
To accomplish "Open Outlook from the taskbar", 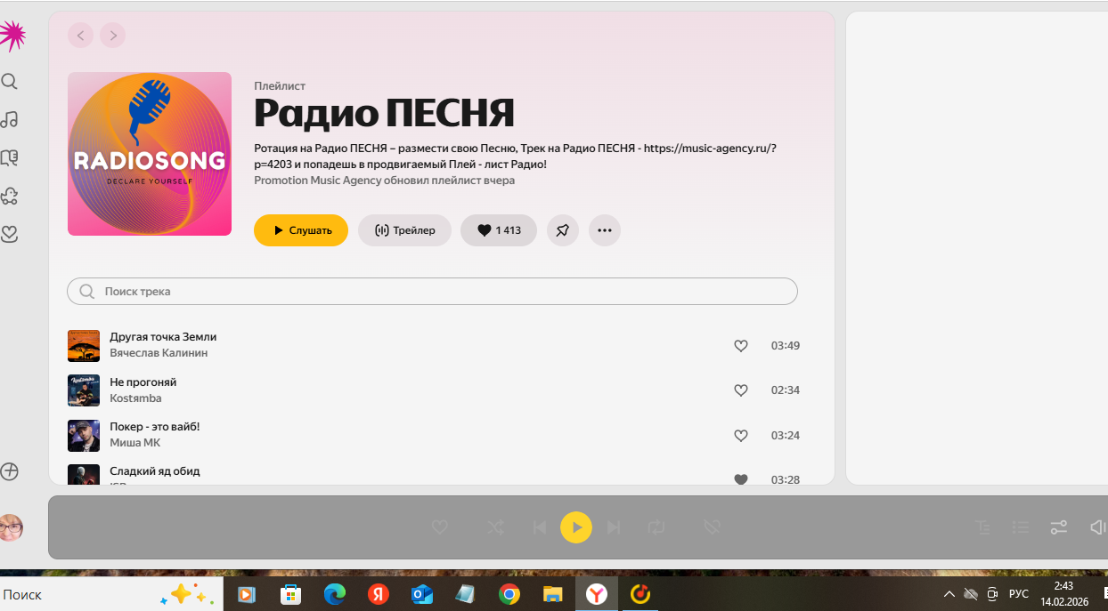I will 422,595.
